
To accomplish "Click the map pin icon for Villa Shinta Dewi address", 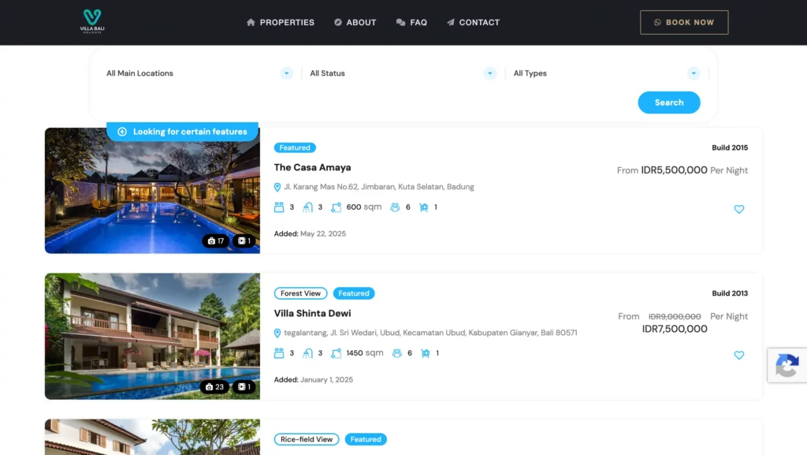I will [x=277, y=333].
